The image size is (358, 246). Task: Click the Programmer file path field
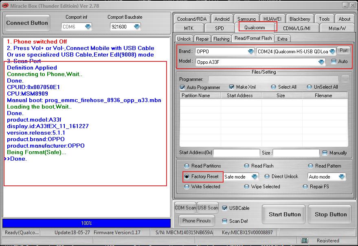(273, 79)
